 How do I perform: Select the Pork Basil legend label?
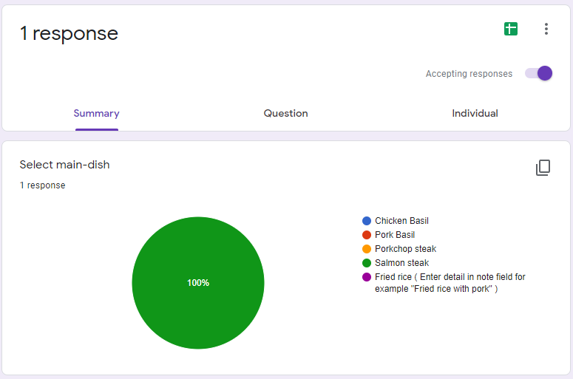point(395,235)
